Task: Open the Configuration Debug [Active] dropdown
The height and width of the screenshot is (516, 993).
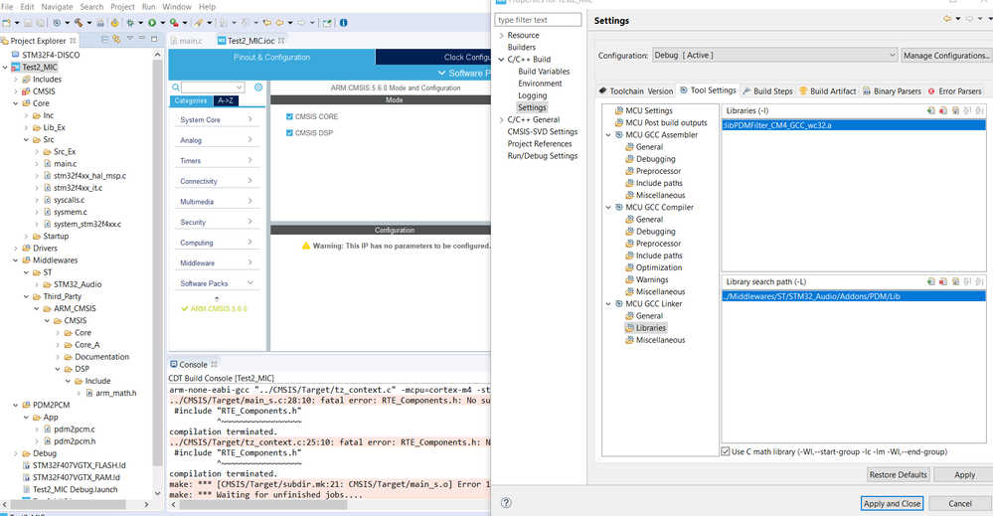Action: click(775, 55)
